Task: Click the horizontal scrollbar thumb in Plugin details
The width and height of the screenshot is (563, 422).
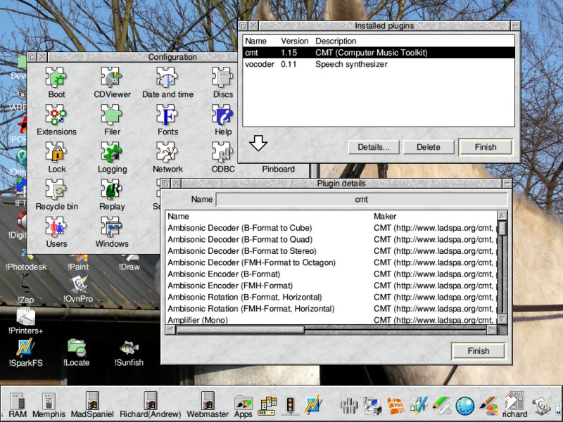Action: click(240, 330)
